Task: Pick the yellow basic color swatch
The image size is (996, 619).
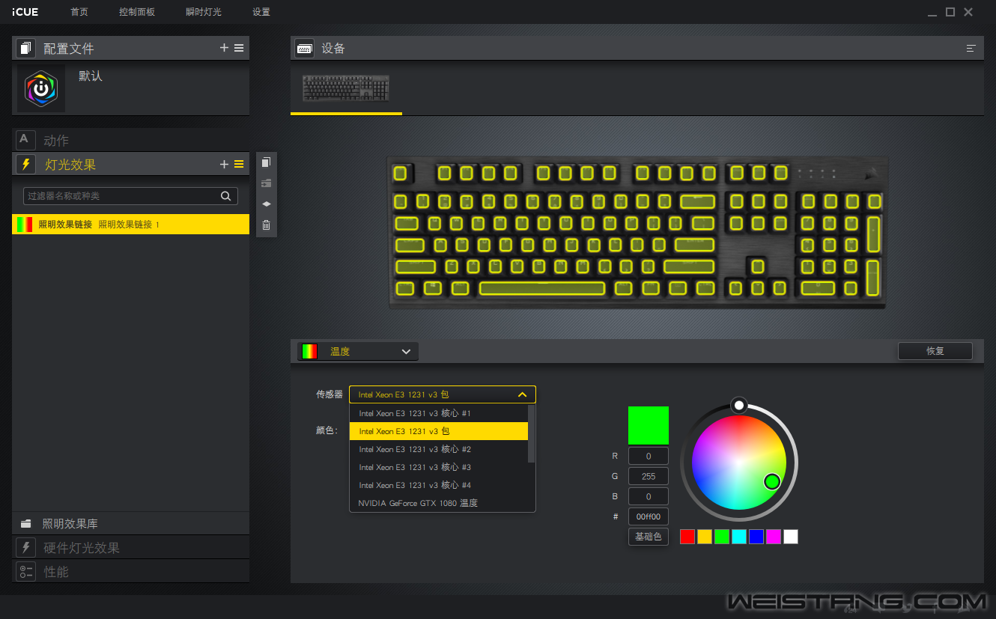Action: point(705,537)
